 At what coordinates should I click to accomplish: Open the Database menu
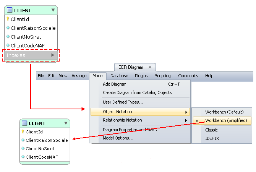pos(119,76)
